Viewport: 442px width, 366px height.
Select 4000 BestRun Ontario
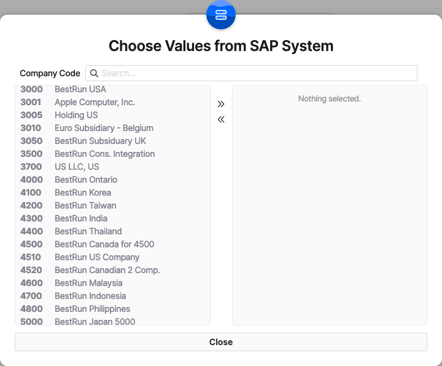112,180
